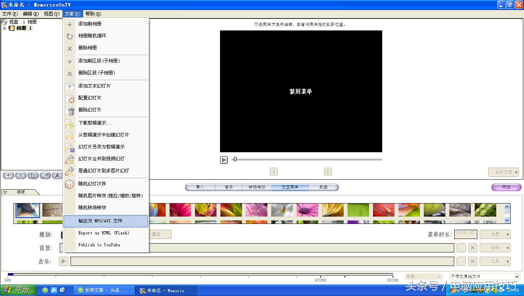Click the gear icon beside 配置幻灯片
This screenshot has width=524, height=296.
tap(70, 98)
